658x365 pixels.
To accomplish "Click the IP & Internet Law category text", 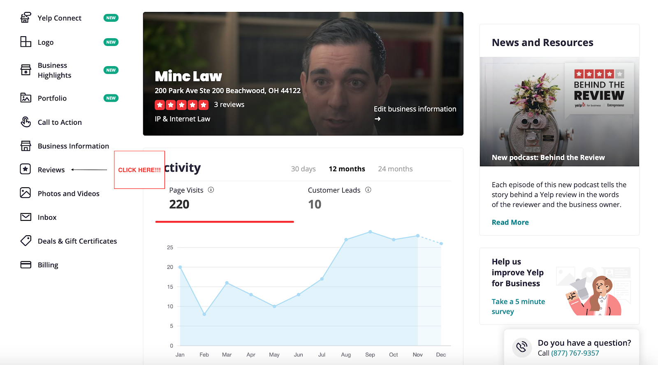I will [182, 119].
